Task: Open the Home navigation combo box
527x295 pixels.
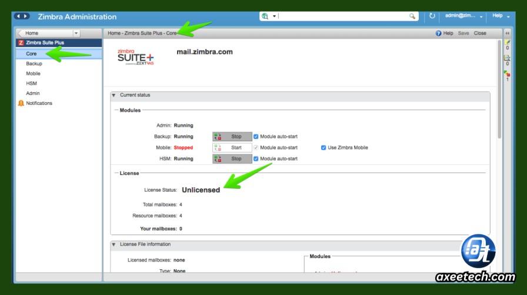Action: point(50,33)
